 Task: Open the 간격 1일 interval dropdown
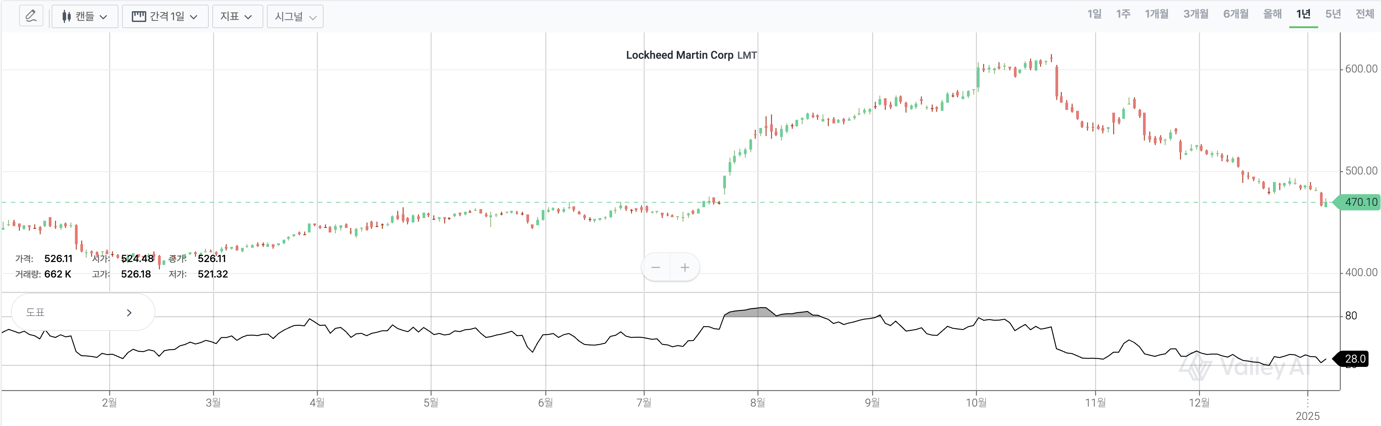pyautogui.click(x=165, y=17)
